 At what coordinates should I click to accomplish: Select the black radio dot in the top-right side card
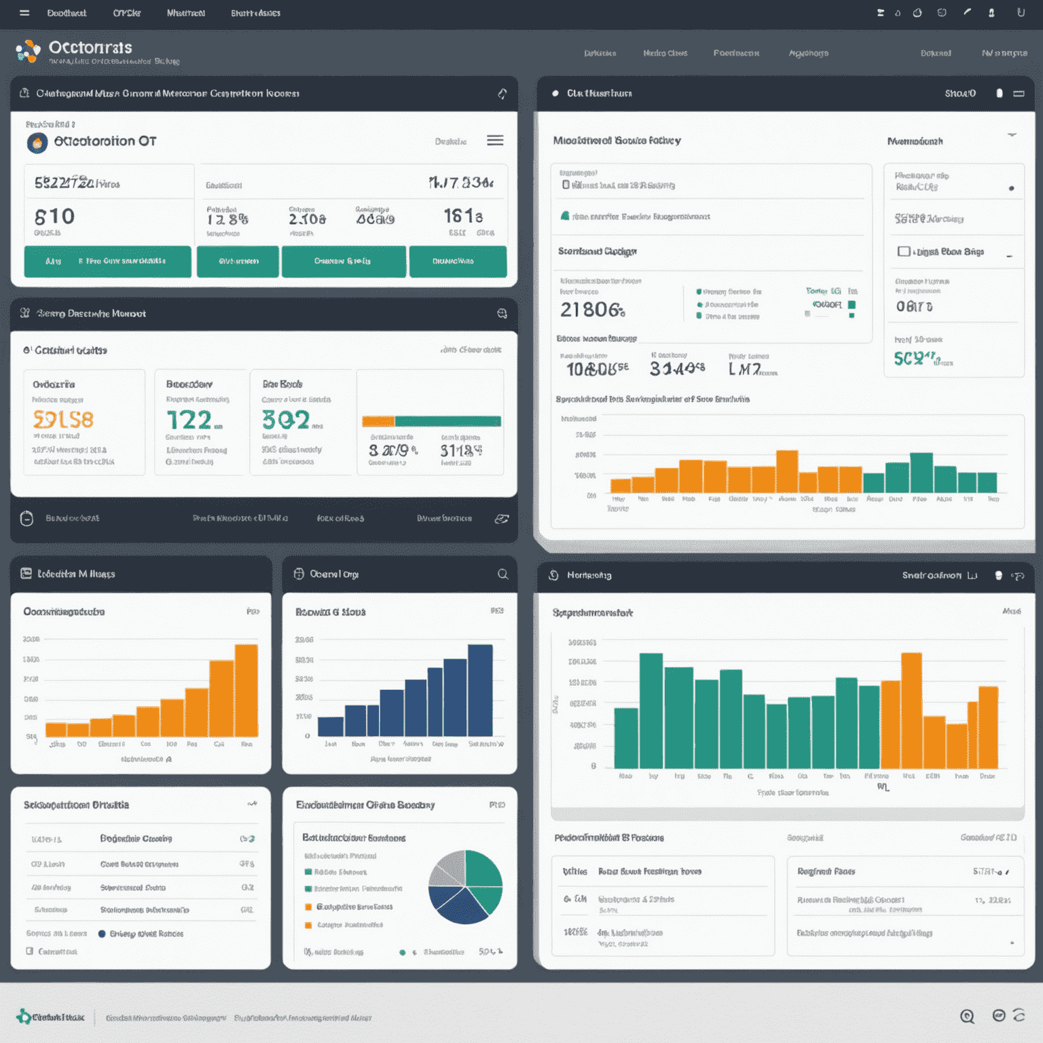click(1011, 188)
